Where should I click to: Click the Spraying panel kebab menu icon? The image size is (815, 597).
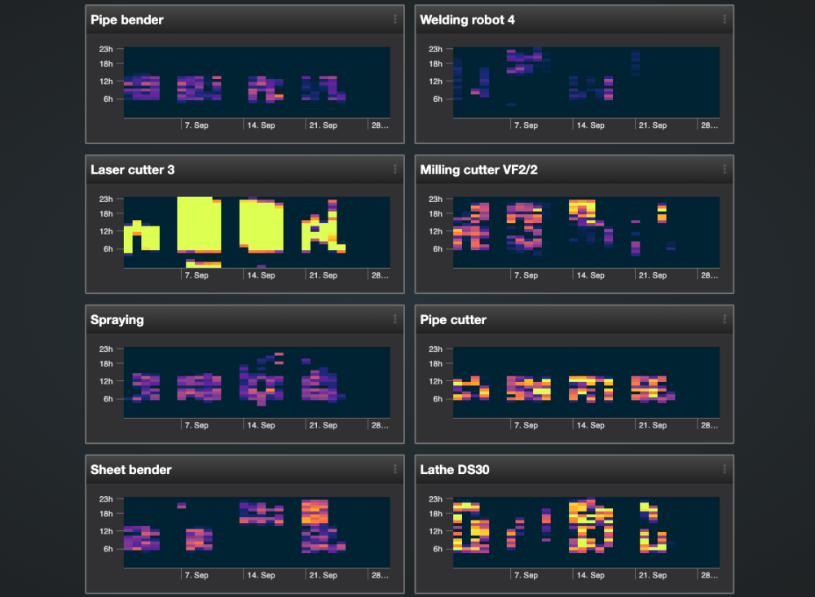point(395,319)
